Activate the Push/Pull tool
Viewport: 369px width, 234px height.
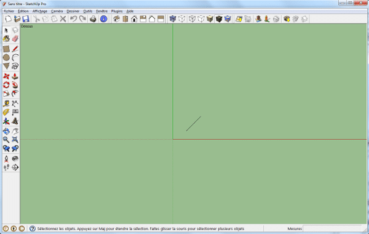pyautogui.click(x=15, y=76)
